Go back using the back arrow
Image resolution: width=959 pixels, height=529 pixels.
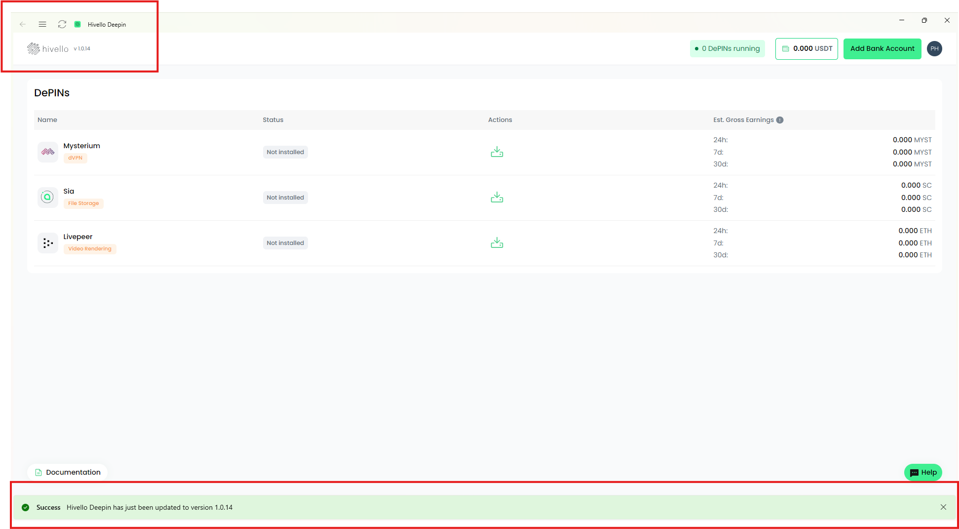click(x=23, y=24)
